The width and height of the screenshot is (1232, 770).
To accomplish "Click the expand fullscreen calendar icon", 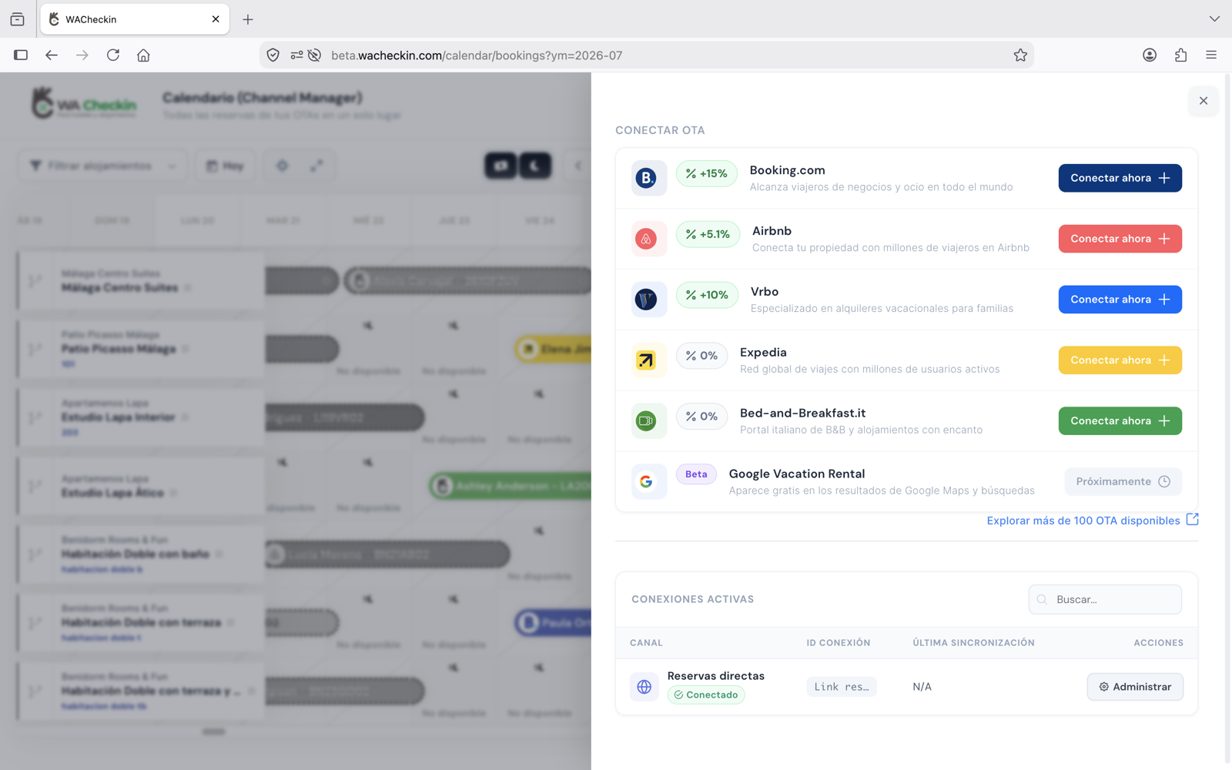I will (x=316, y=166).
